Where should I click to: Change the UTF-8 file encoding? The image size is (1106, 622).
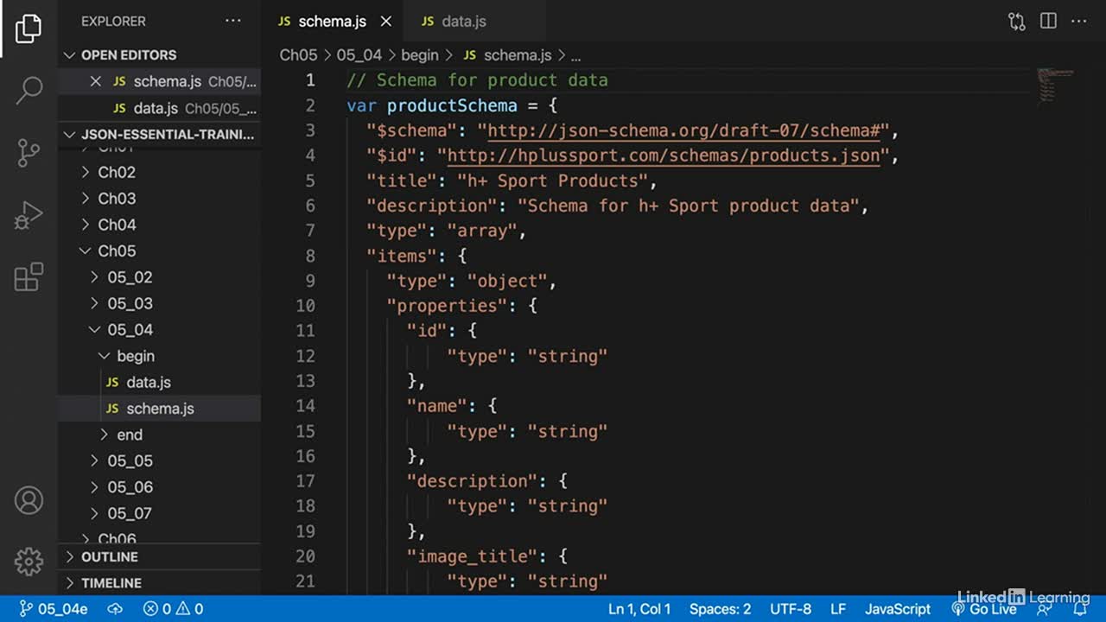point(790,609)
